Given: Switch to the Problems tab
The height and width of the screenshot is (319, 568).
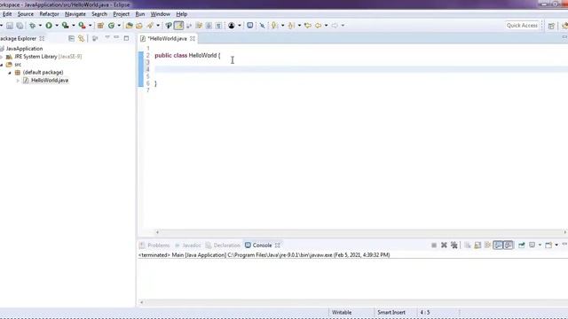Looking at the screenshot, I should click(154, 245).
